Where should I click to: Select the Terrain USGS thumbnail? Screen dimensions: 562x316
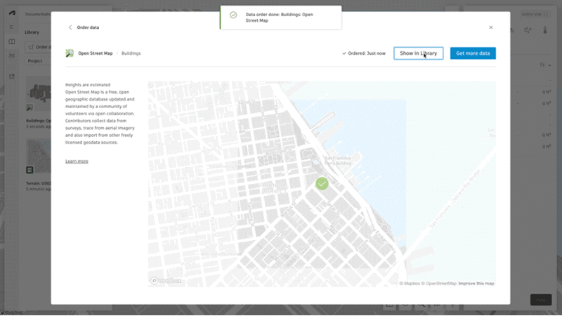pos(37,158)
